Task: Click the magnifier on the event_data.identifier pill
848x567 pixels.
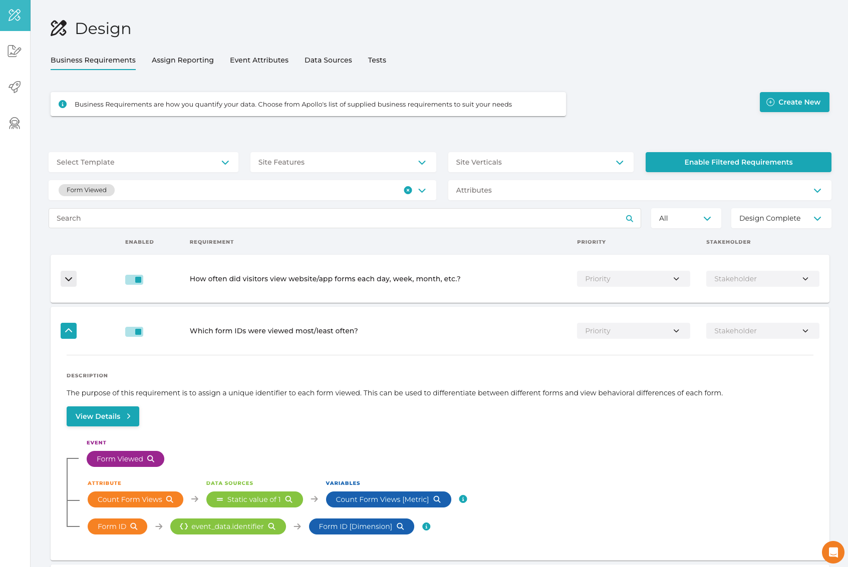Action: 271,526
